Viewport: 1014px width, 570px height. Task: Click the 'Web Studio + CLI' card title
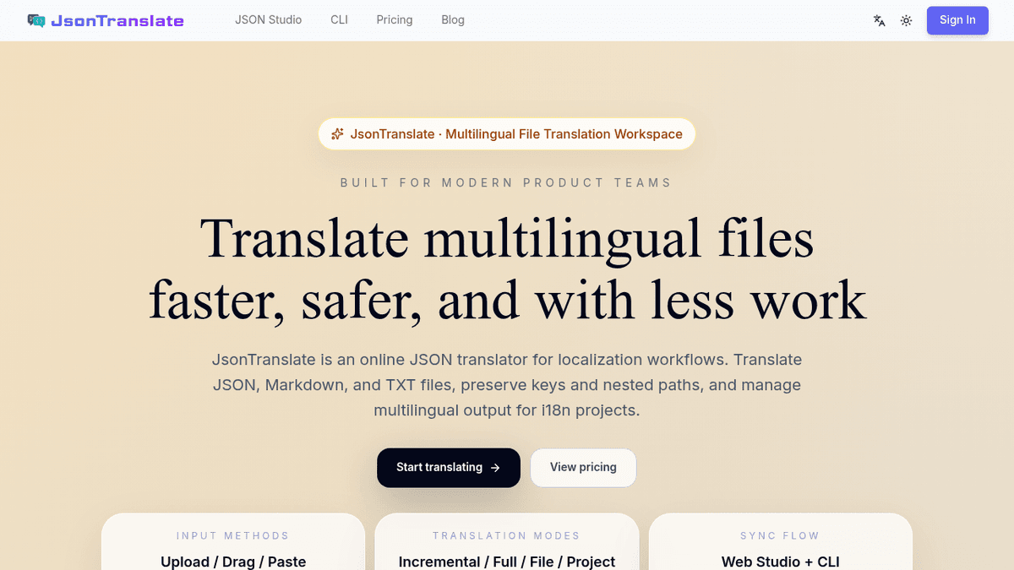click(781, 562)
